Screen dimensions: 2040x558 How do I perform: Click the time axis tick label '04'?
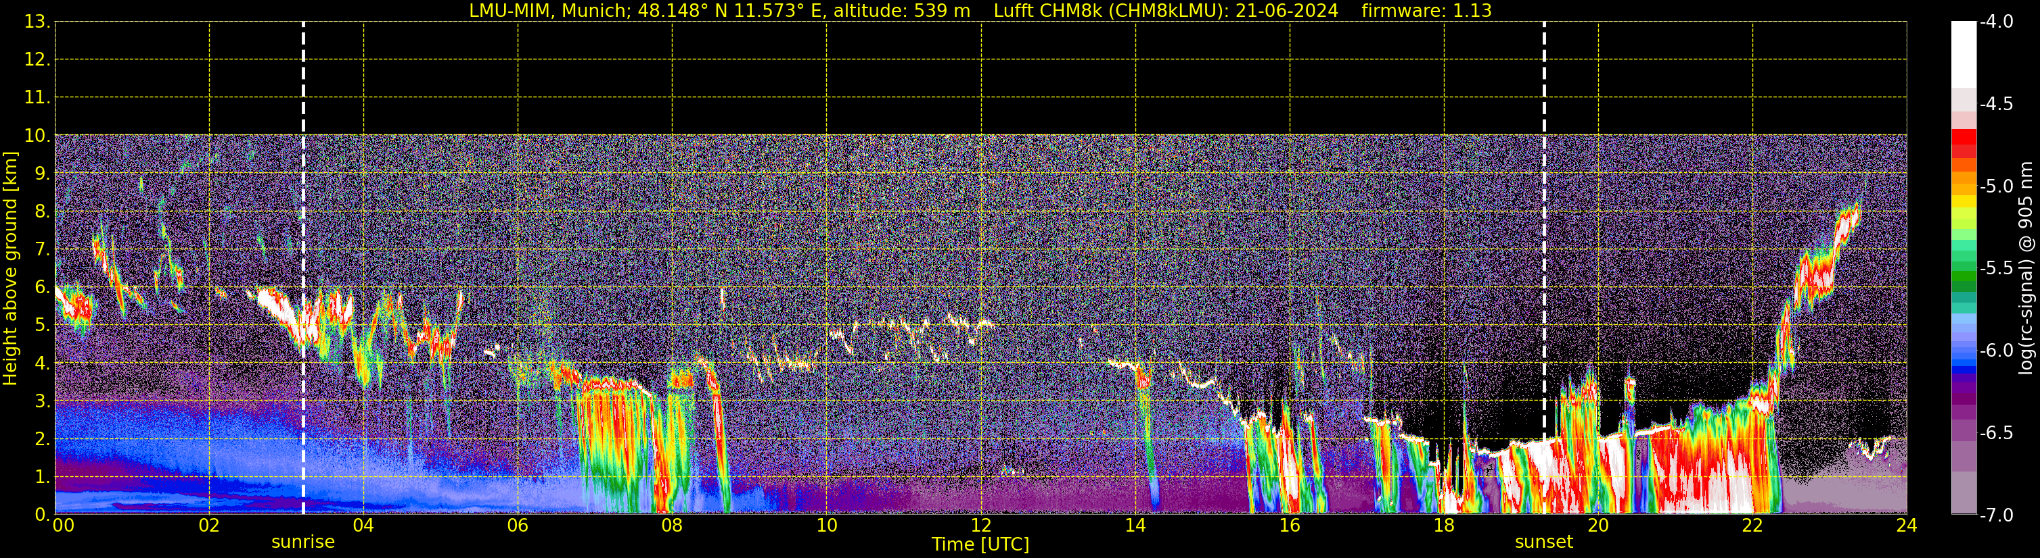(x=363, y=526)
